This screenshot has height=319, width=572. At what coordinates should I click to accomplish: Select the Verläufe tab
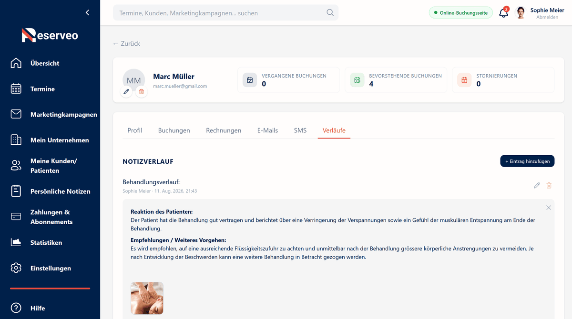click(x=334, y=130)
